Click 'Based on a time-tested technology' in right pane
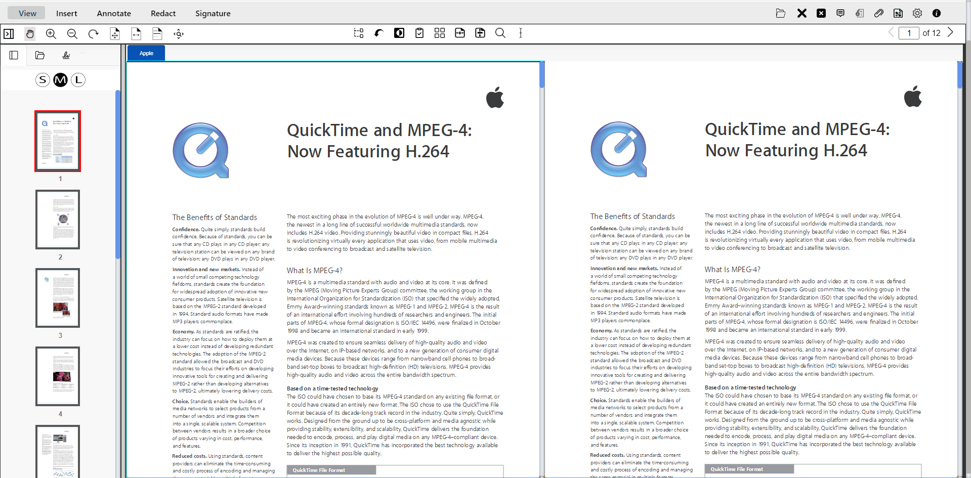Image resolution: width=971 pixels, height=478 pixels. [750, 387]
